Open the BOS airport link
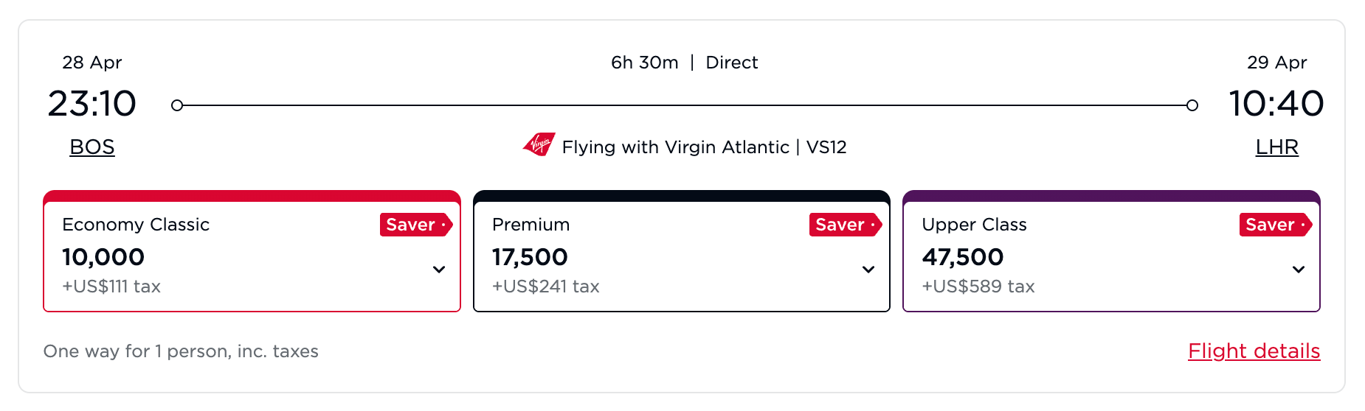The width and height of the screenshot is (1365, 411). tap(92, 147)
